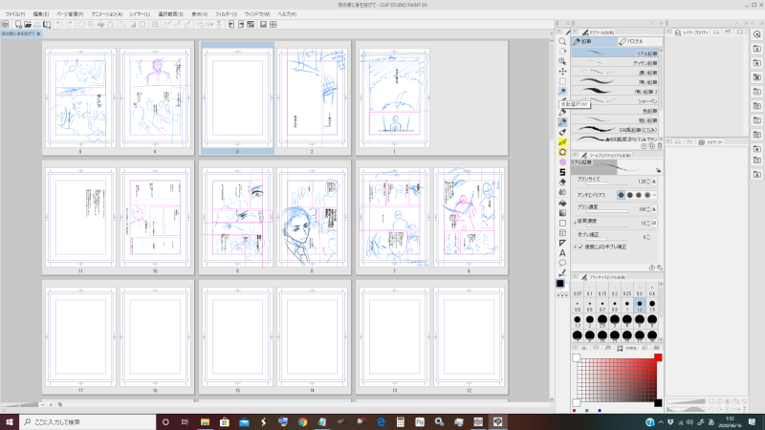Open the ページ管理(P) menu
Viewport: 765px width, 430px height.
click(x=70, y=14)
